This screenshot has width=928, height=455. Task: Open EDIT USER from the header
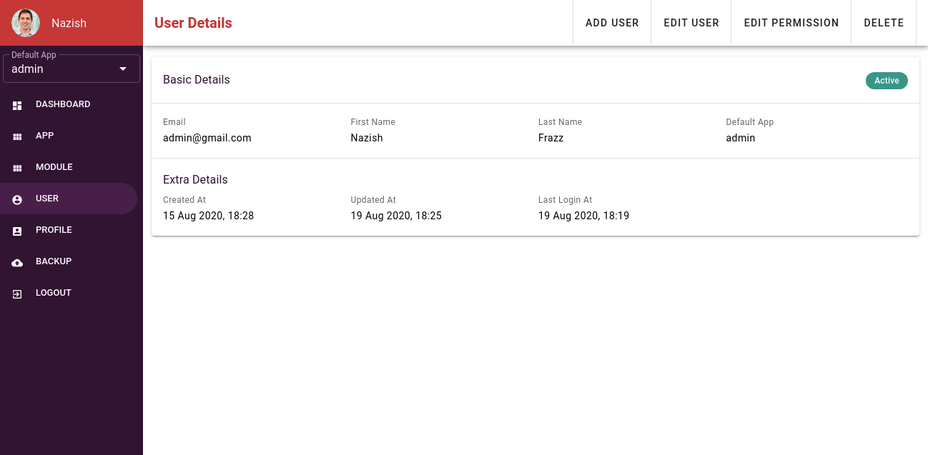click(691, 22)
